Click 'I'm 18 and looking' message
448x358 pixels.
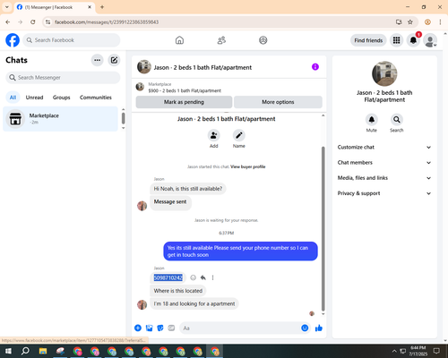[x=194, y=303]
